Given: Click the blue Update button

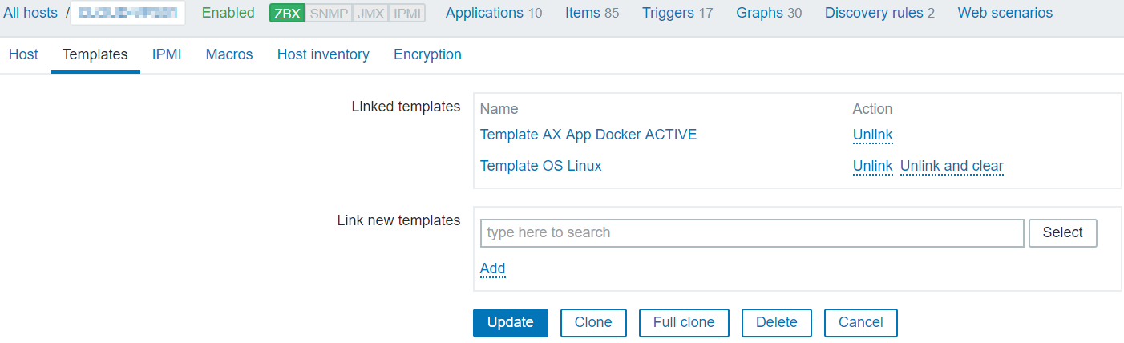Looking at the screenshot, I should pyautogui.click(x=510, y=322).
